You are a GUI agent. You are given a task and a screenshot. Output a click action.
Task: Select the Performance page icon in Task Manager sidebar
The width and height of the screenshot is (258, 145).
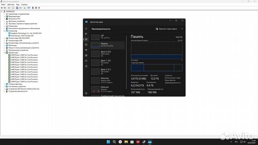click(x=86, y=39)
